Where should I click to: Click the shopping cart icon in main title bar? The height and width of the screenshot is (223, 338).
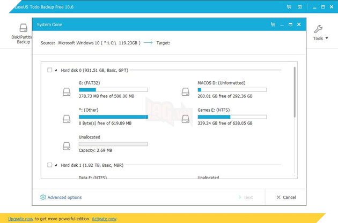[289, 7]
